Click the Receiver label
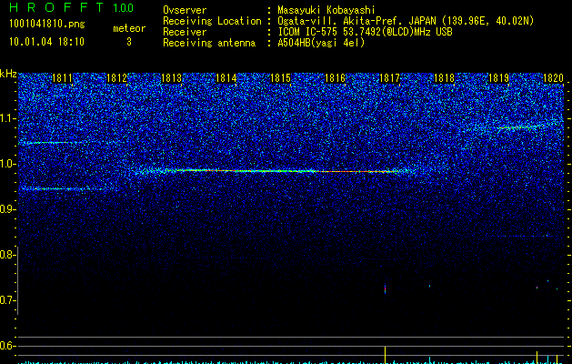Image resolution: width=572 pixels, height=364 pixels. (x=185, y=32)
